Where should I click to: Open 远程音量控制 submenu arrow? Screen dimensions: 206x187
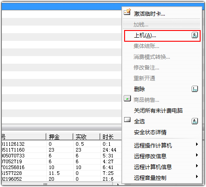197,177
